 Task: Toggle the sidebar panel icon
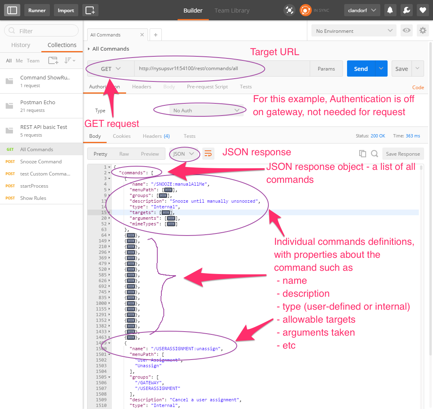pyautogui.click(x=12, y=10)
